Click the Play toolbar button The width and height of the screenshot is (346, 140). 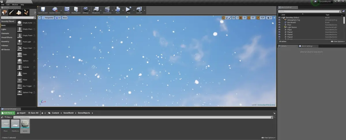(129, 10)
